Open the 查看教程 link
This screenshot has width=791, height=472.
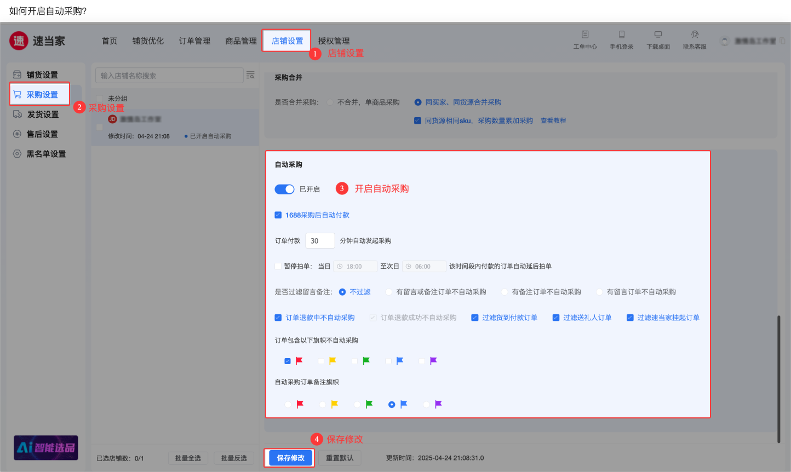(x=553, y=120)
